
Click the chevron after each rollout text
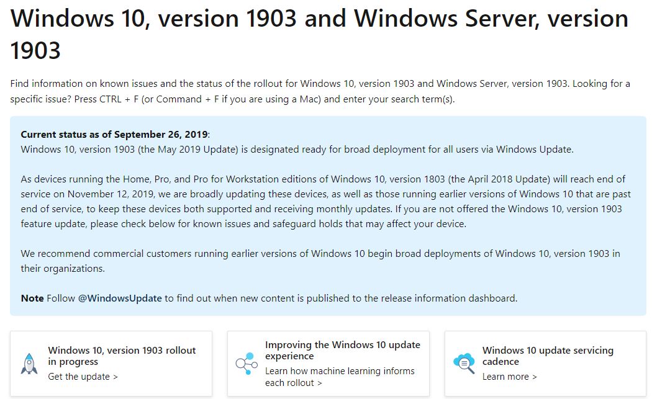tap(320, 383)
